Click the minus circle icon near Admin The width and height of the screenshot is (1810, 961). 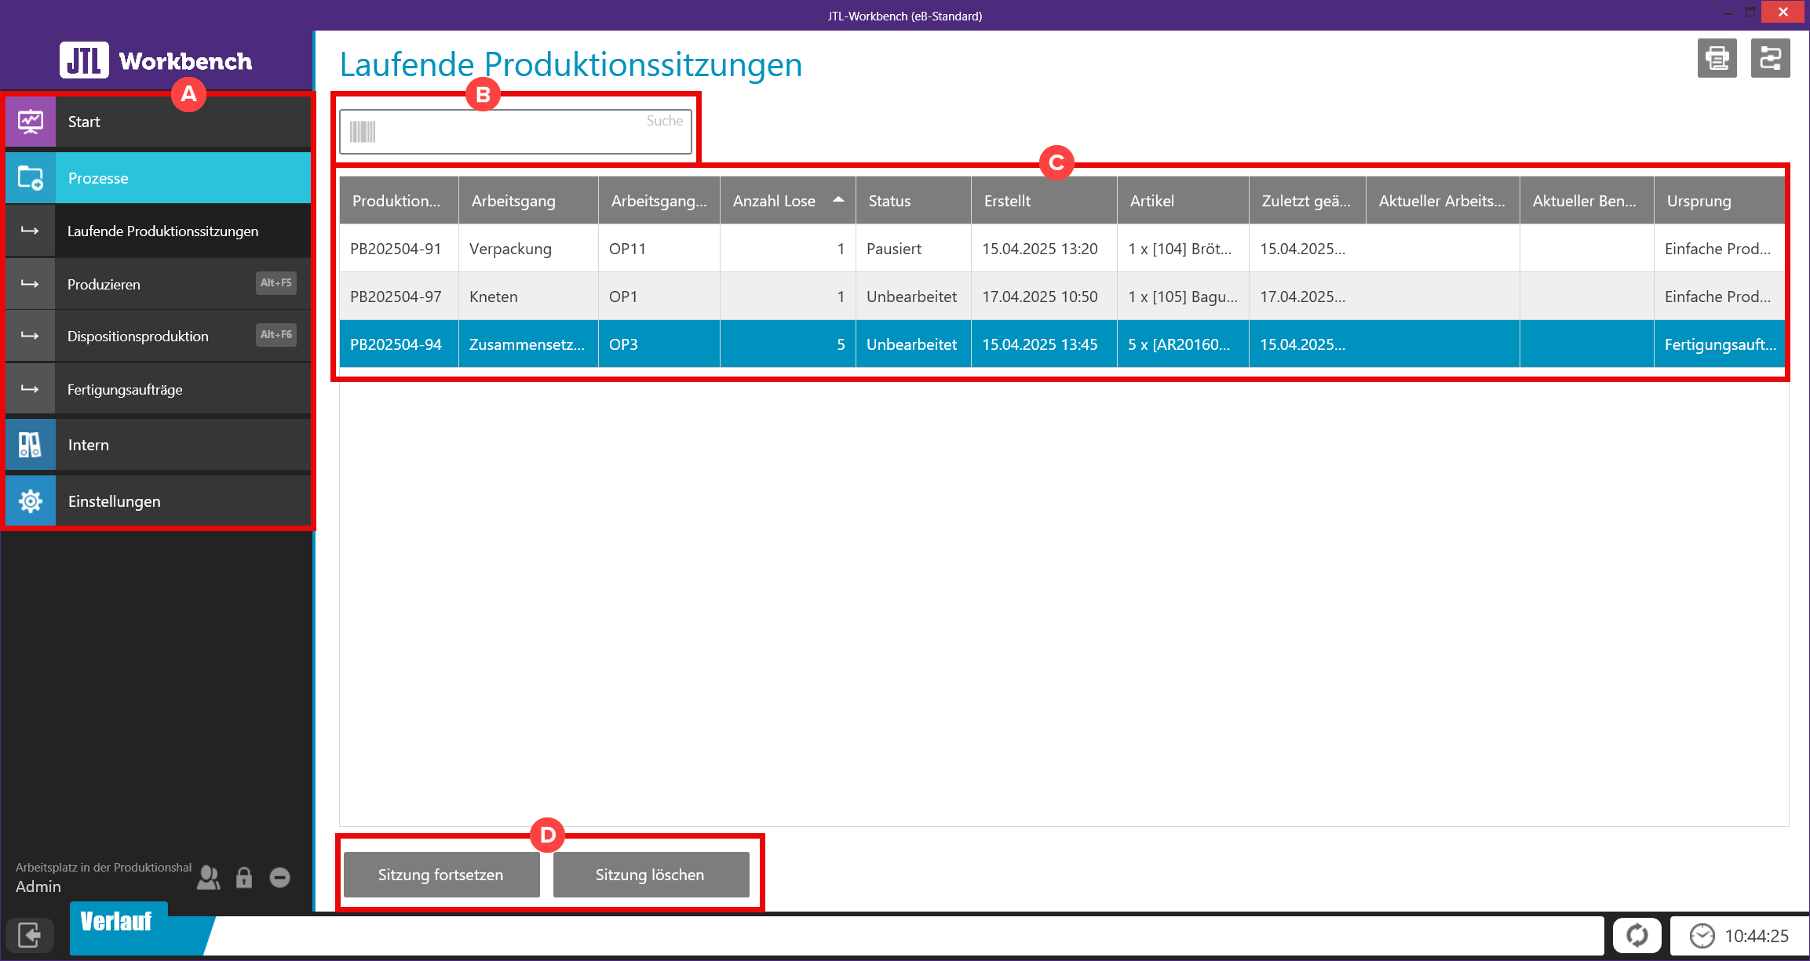(280, 877)
